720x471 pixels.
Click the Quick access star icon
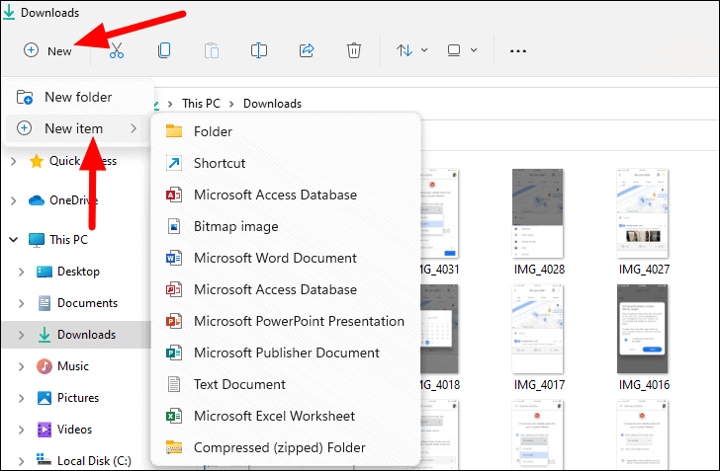point(37,161)
